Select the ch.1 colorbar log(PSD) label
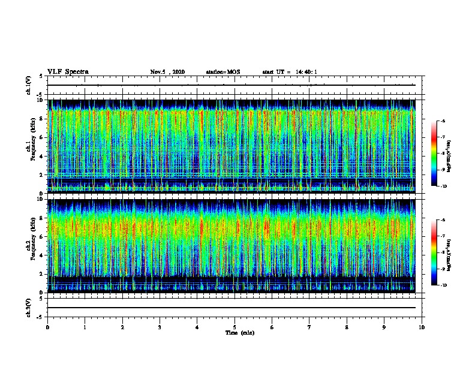The width and height of the screenshot is (475, 367). [x=449, y=157]
